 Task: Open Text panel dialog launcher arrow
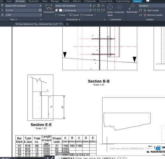(41, 19)
